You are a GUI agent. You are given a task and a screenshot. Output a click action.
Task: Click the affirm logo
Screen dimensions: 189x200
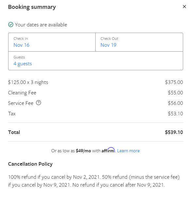click(108, 150)
